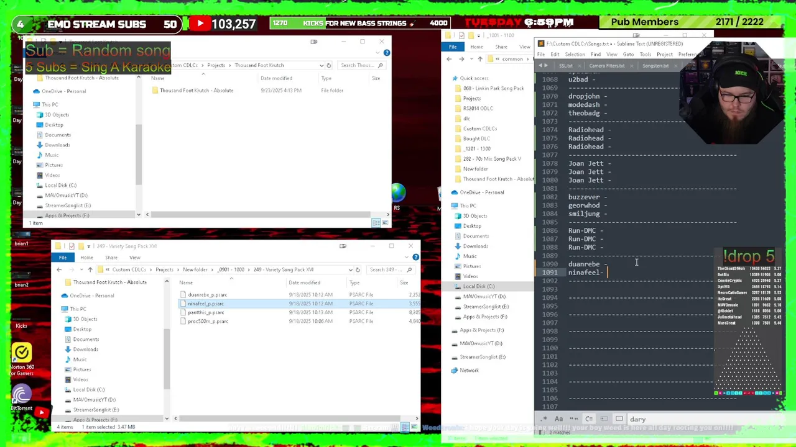796x447 pixels.
Task: Click Sublime tab scroll right arrow
Action: (x=547, y=66)
